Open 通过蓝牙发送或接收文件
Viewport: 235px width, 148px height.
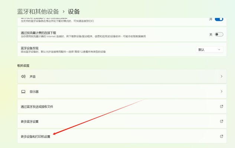pyautogui.click(x=37, y=107)
